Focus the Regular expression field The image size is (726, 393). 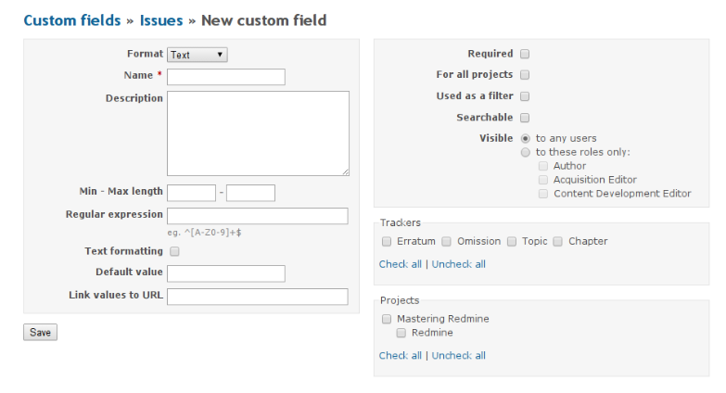coord(257,216)
